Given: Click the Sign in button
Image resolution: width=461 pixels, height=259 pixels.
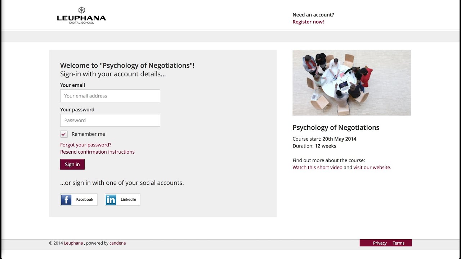Looking at the screenshot, I should point(72,164).
